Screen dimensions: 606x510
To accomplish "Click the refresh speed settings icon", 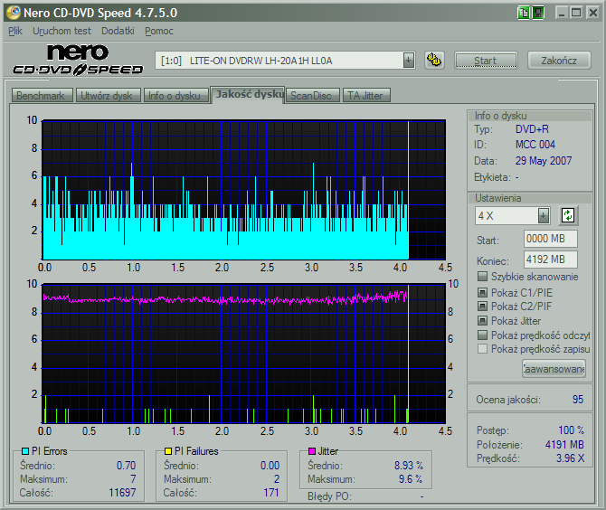I will coord(568,215).
